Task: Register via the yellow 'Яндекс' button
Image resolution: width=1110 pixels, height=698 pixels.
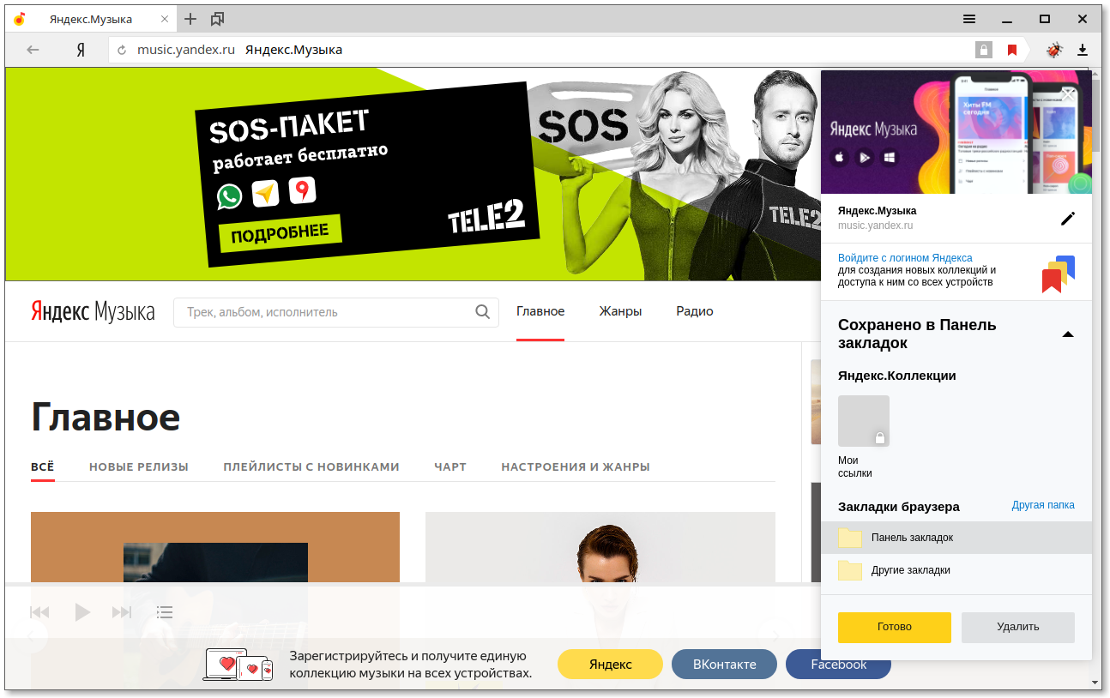Action: click(x=610, y=665)
